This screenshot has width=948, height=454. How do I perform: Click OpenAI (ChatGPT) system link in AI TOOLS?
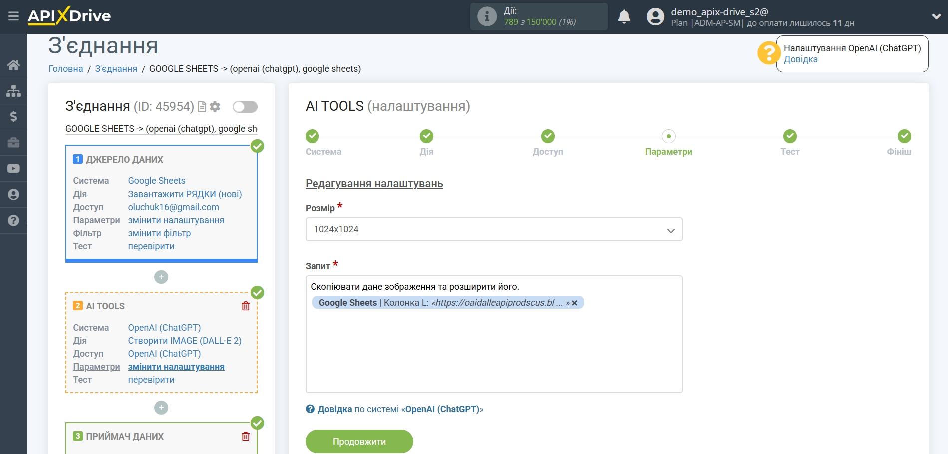click(164, 328)
